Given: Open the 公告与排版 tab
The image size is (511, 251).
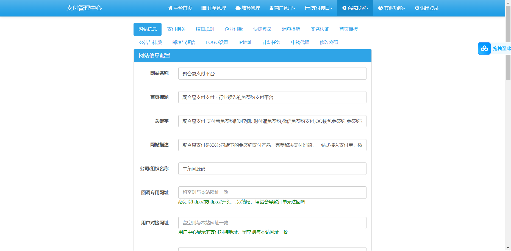Looking at the screenshot, I should (x=151, y=42).
